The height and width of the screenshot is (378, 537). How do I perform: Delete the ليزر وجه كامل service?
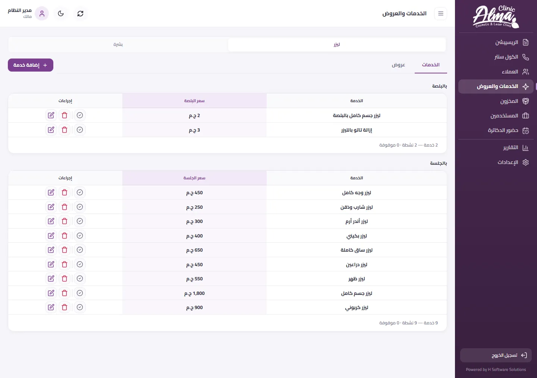65,192
